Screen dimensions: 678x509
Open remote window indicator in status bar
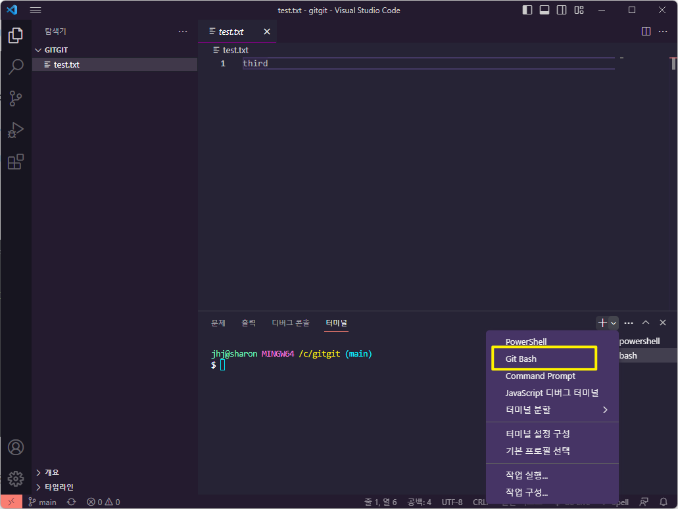pyautogui.click(x=11, y=502)
